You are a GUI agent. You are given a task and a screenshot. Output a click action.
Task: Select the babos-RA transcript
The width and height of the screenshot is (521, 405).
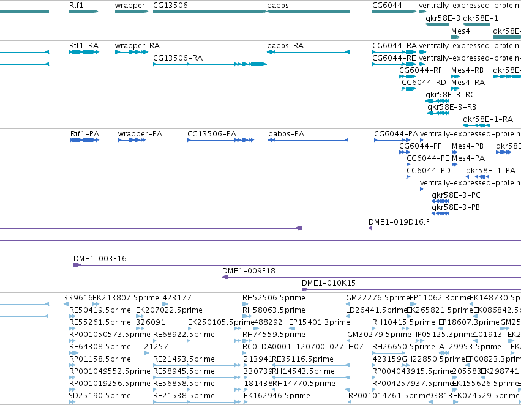coord(309,52)
